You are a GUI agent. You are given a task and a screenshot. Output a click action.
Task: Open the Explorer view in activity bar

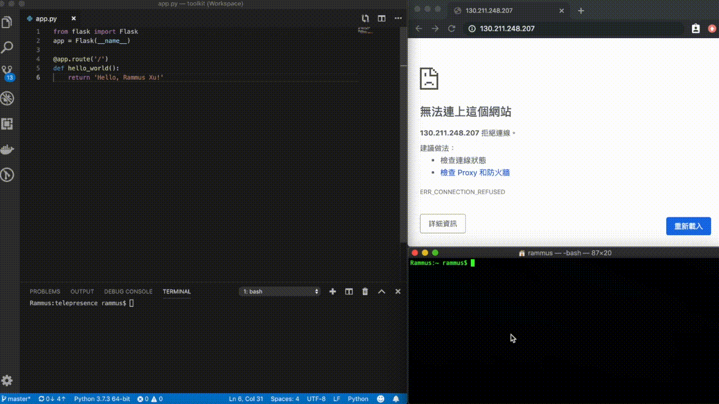click(x=7, y=22)
